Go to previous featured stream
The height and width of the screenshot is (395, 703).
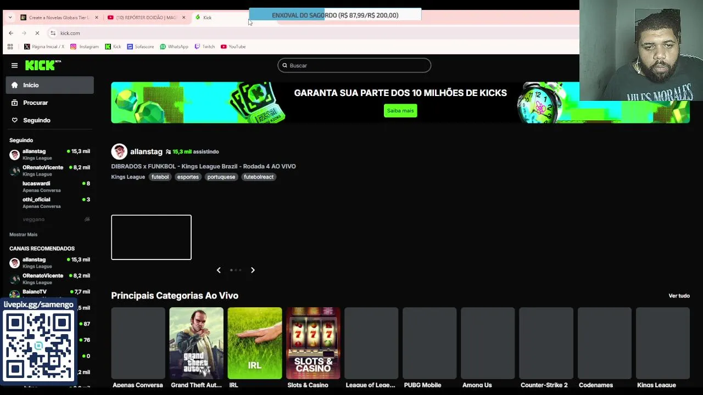click(x=219, y=270)
